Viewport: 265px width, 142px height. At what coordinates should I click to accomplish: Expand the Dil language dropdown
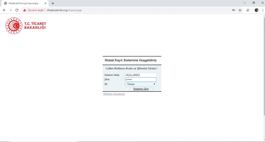tap(141, 84)
